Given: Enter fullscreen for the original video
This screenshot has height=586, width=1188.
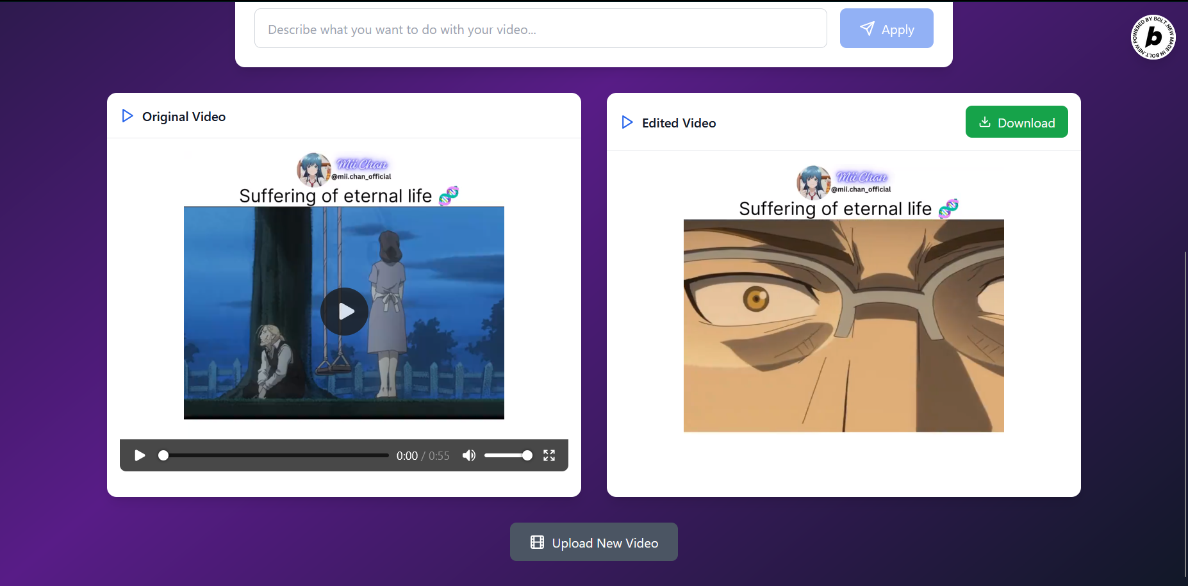Looking at the screenshot, I should [x=549, y=455].
